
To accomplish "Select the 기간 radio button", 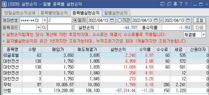I will coord(119,20).
